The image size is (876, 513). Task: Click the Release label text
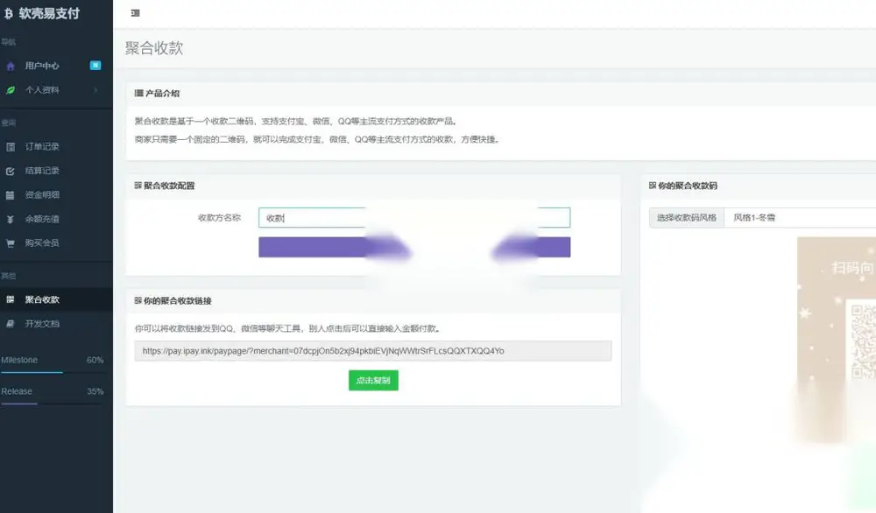pyautogui.click(x=17, y=391)
